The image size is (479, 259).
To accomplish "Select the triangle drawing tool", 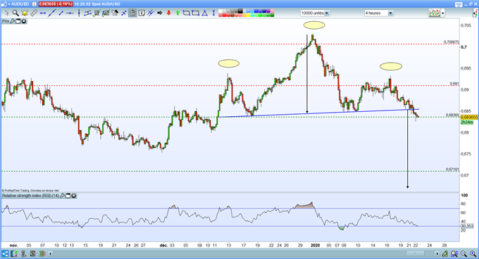I will coord(205,13).
